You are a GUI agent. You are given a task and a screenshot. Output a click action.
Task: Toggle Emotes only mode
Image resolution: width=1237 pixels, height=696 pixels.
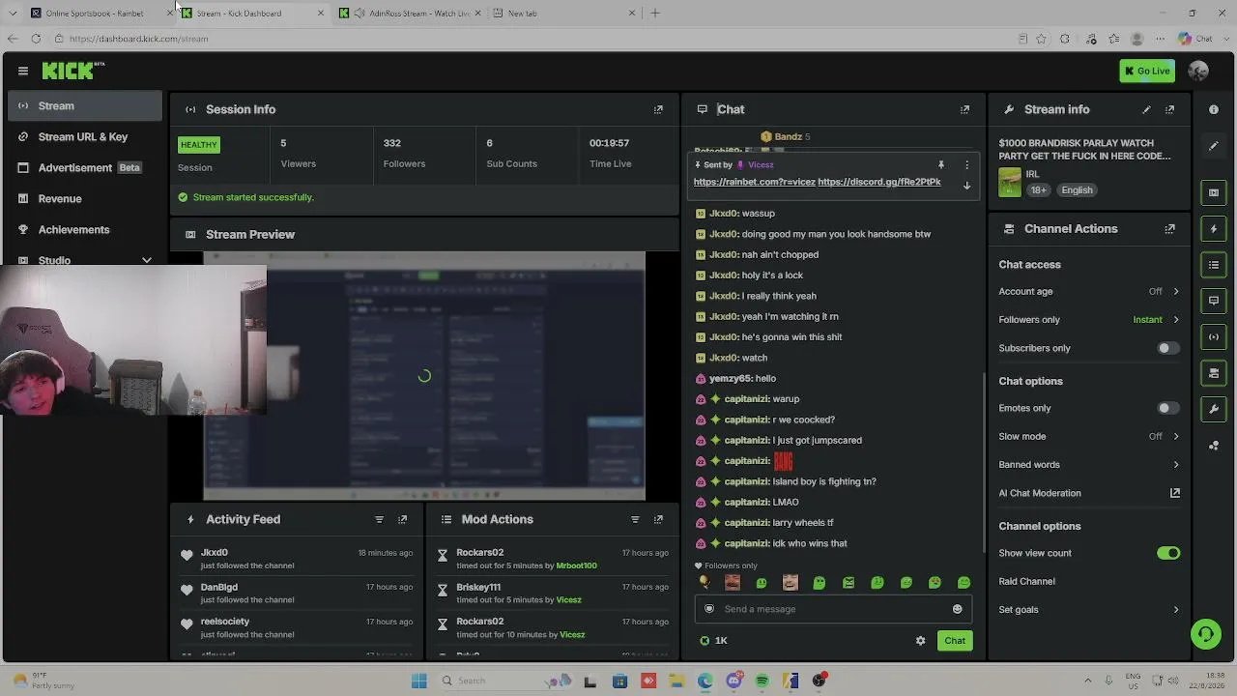point(1168,408)
